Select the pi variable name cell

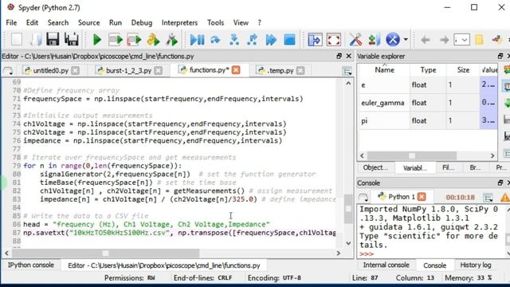click(x=384, y=120)
